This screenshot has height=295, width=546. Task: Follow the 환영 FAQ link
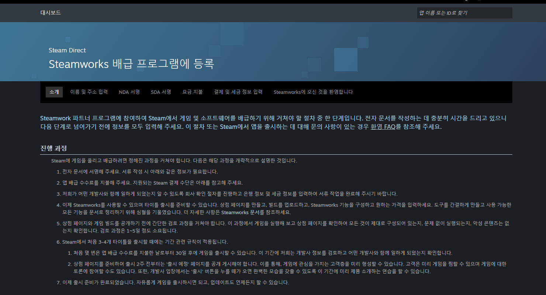pos(383,127)
